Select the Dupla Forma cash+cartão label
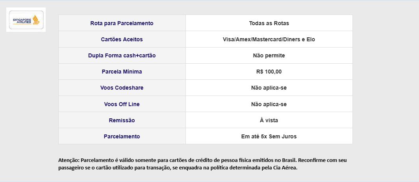Screen dimensions: 419x182 pos(122,55)
